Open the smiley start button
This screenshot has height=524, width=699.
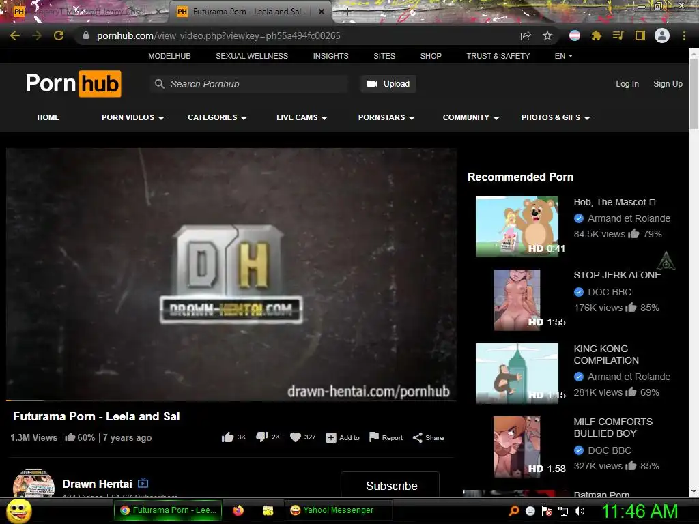[18, 510]
